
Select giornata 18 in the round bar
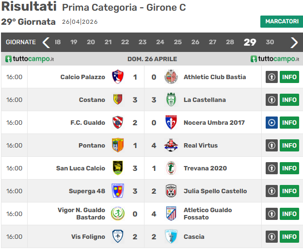[58, 42]
